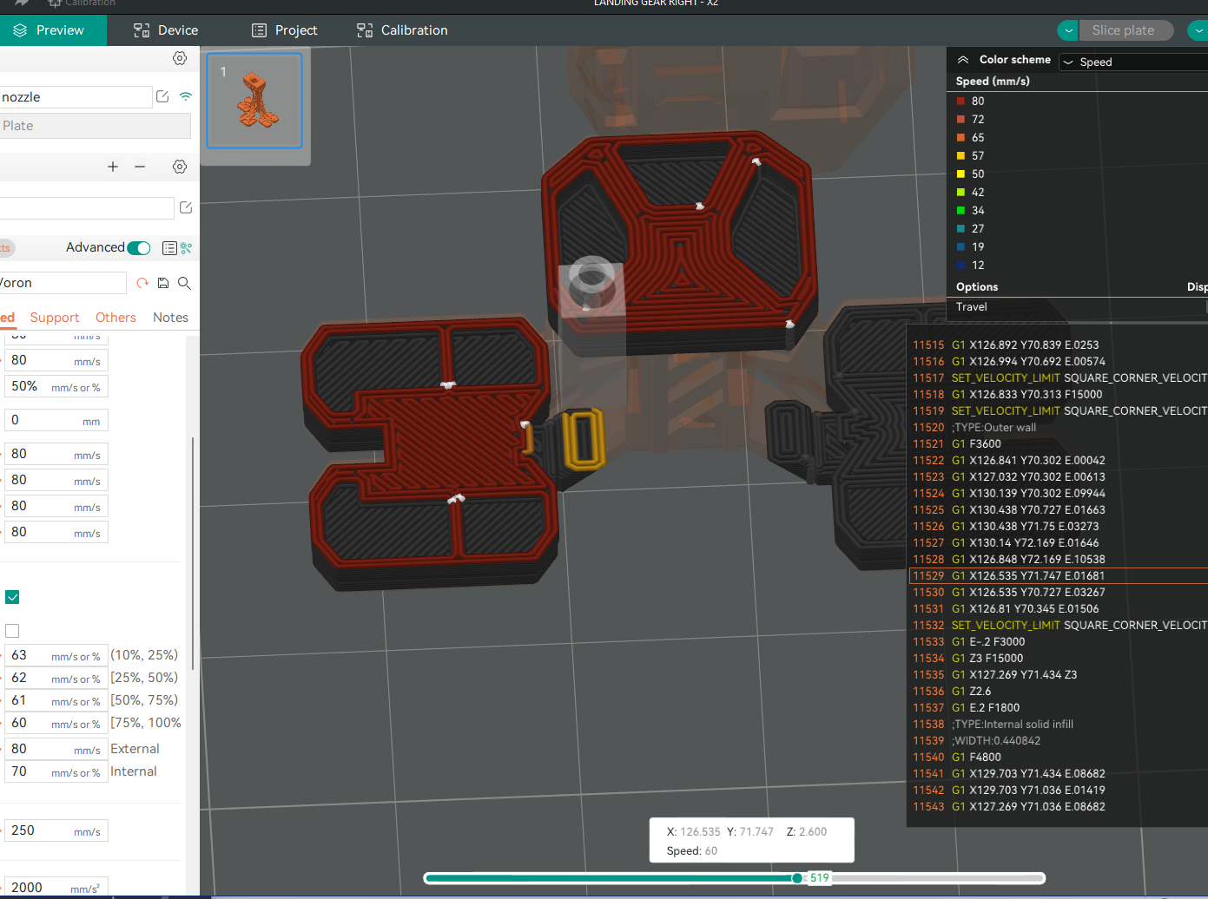This screenshot has width=1208, height=899.
Task: Add a filament with the plus icon
Action: pyautogui.click(x=112, y=167)
